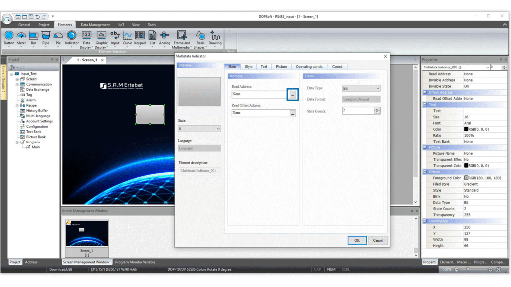Choose the Keypad element in ribbon
Image resolution: width=511 pixels, height=287 pixels.
coord(140,36)
